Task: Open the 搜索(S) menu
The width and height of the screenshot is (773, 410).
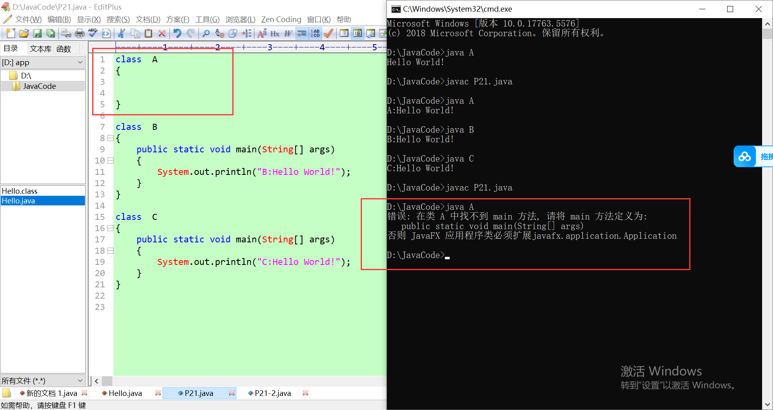Action: pyautogui.click(x=118, y=19)
